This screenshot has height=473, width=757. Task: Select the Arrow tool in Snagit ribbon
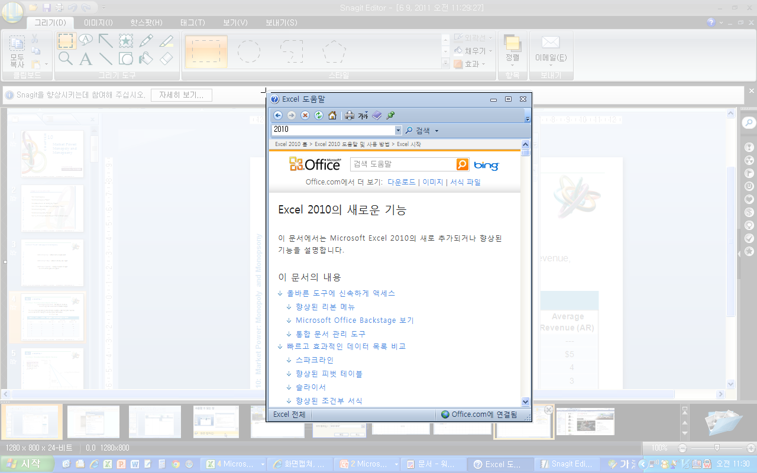tap(106, 40)
